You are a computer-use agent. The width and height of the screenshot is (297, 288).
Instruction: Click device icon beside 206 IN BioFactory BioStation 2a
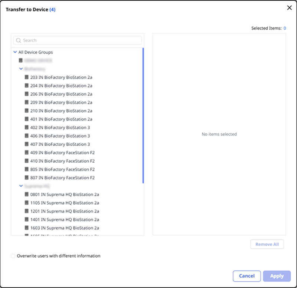pos(27,94)
